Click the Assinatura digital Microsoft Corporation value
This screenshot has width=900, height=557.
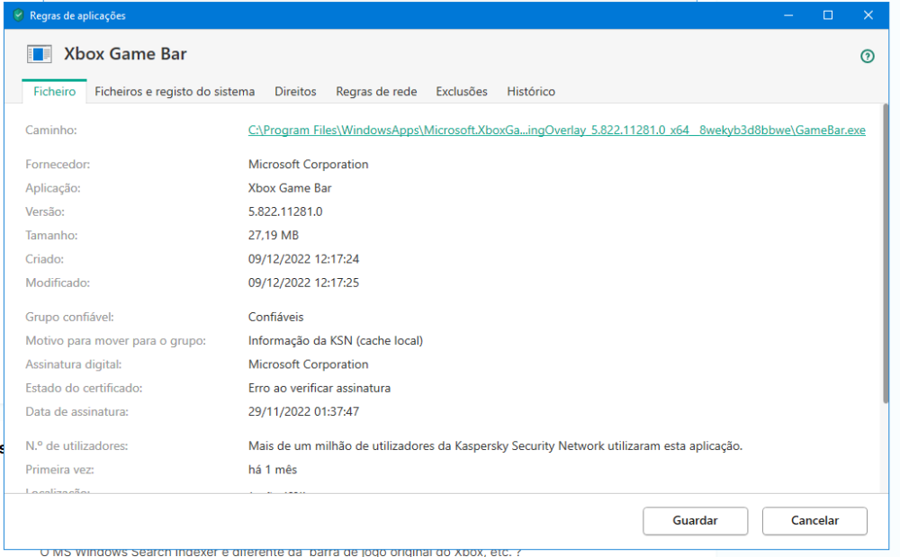(308, 364)
